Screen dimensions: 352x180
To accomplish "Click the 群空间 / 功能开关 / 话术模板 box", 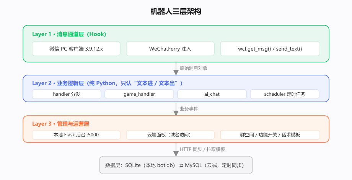I will [x=270, y=135].
